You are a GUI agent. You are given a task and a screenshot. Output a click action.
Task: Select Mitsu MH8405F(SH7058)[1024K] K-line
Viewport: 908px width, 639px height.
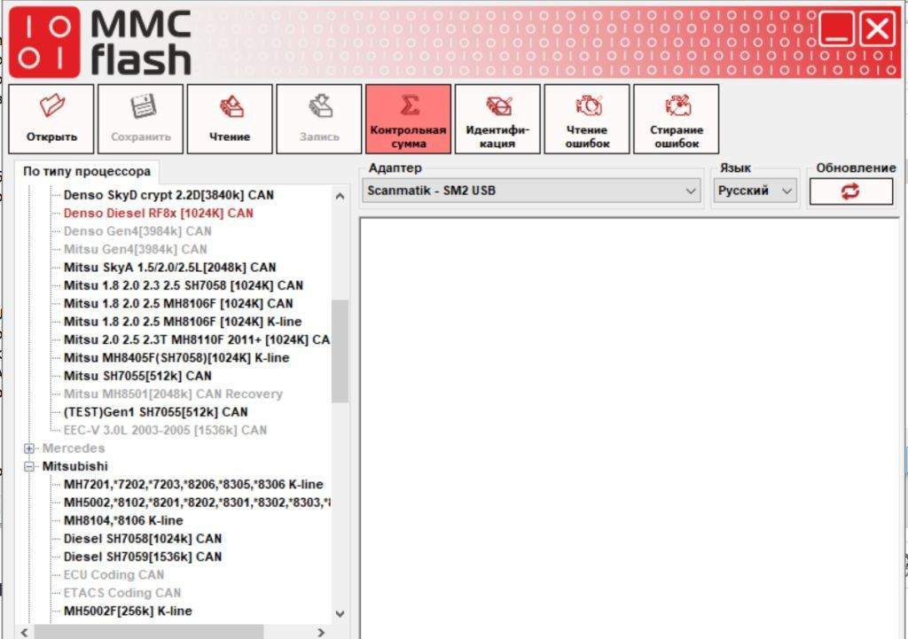click(x=176, y=358)
